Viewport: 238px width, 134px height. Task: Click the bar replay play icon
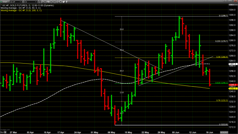(x=51, y=2)
